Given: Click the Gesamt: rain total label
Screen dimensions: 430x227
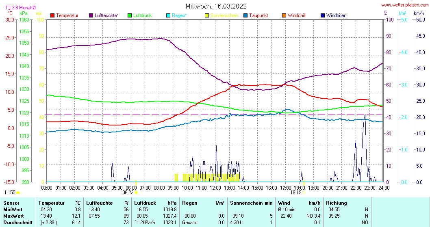Looking at the screenshot, I should [x=190, y=223].
